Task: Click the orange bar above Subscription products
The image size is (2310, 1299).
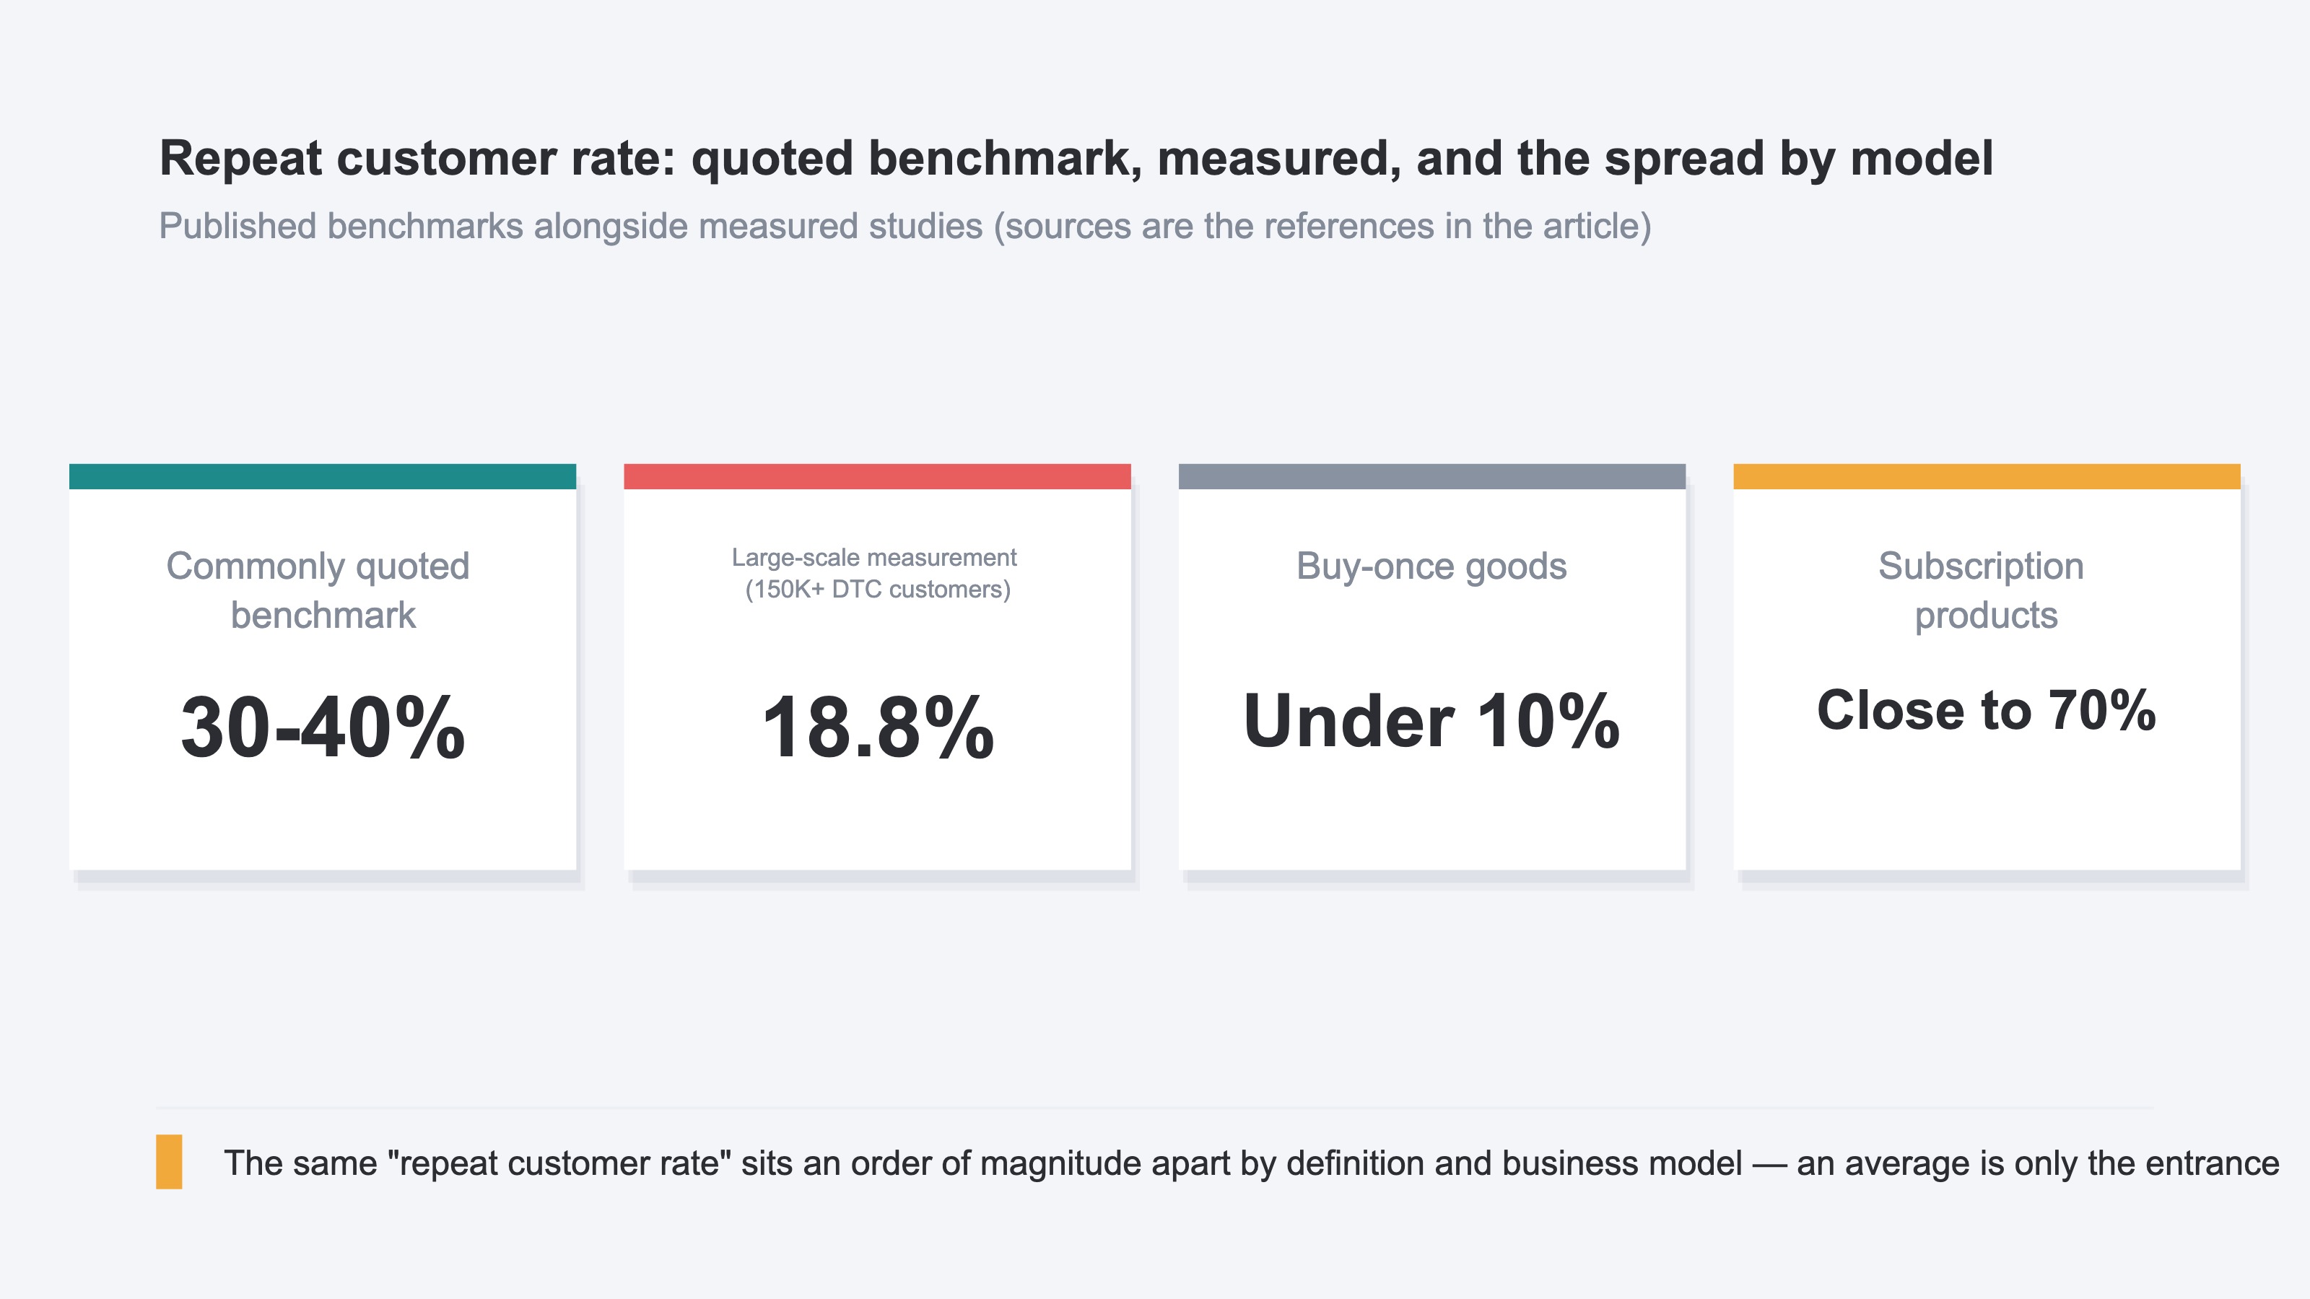Action: (x=1987, y=476)
